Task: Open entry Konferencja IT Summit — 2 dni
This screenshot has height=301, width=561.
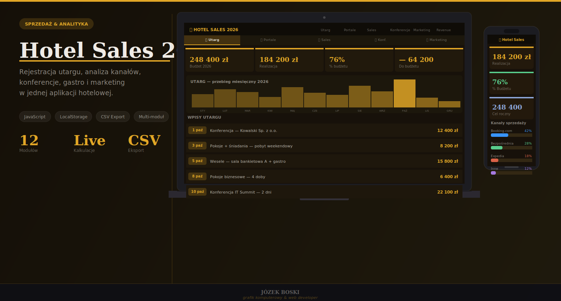Action: pyautogui.click(x=324, y=192)
